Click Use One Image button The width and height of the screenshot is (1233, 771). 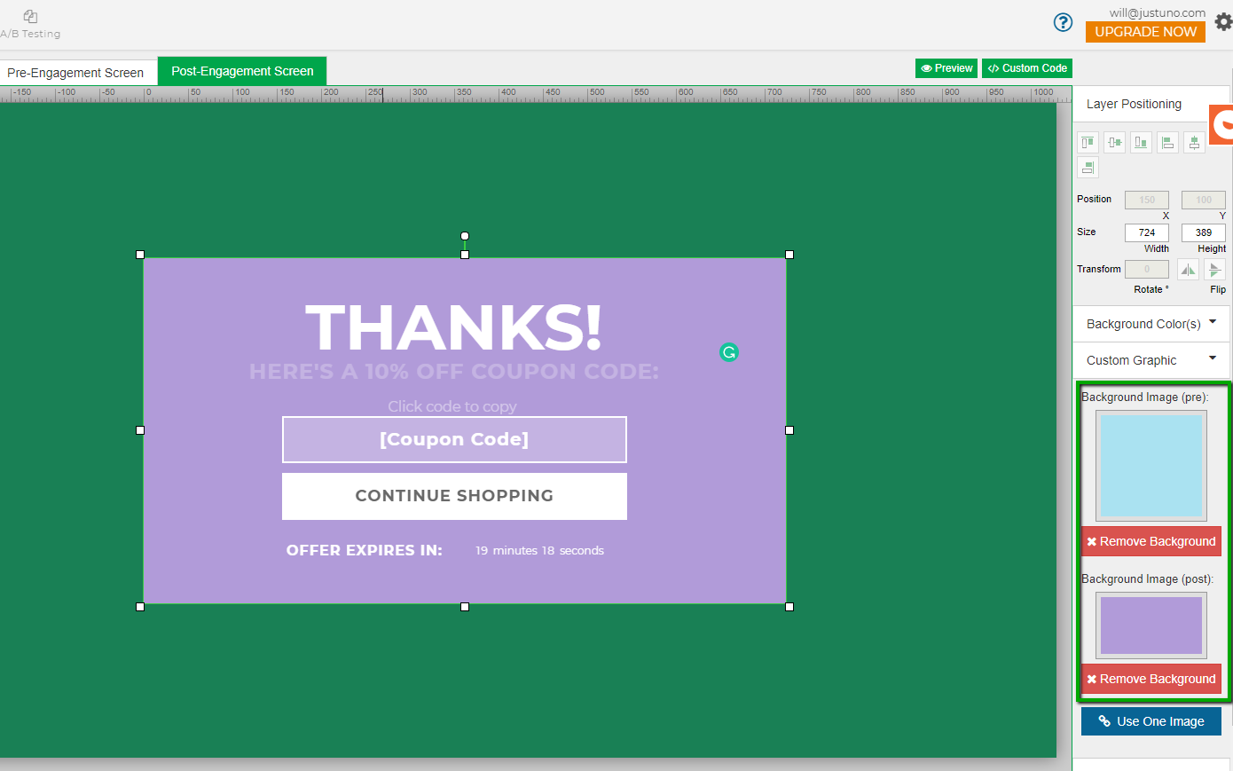pyautogui.click(x=1151, y=721)
